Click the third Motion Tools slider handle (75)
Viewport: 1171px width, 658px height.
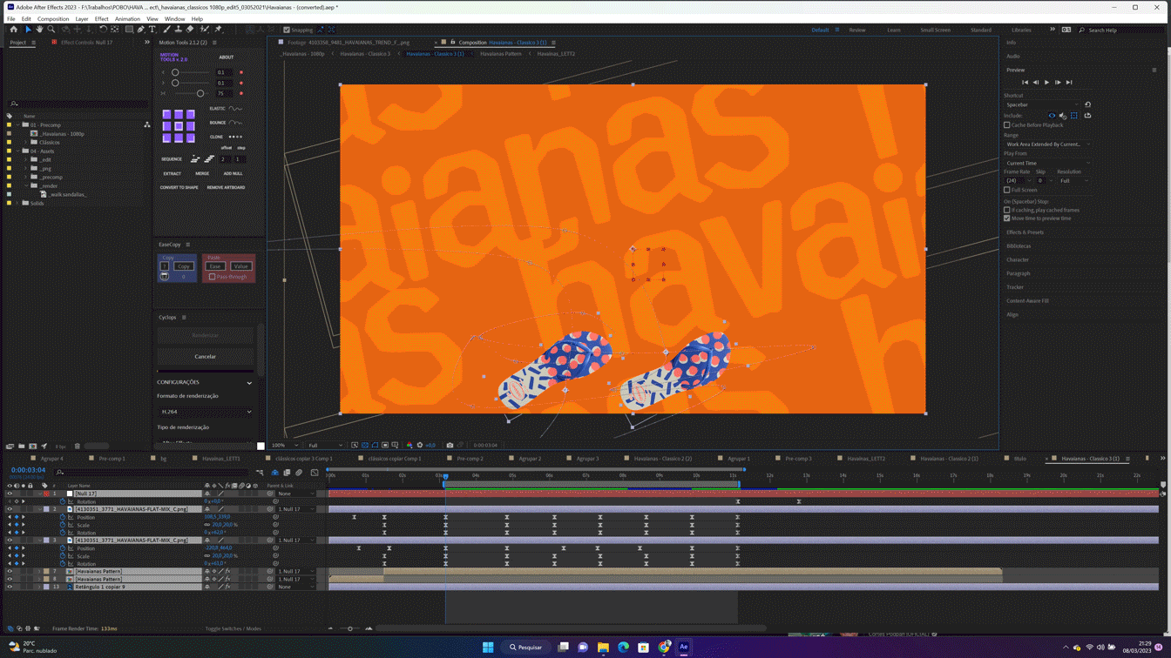[x=200, y=93]
